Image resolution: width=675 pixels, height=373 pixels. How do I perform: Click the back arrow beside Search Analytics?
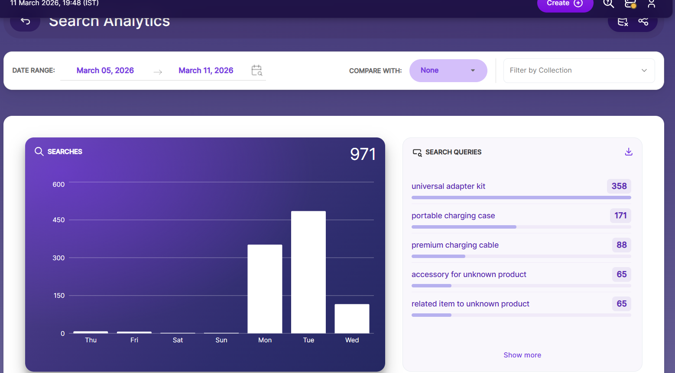coord(25,21)
